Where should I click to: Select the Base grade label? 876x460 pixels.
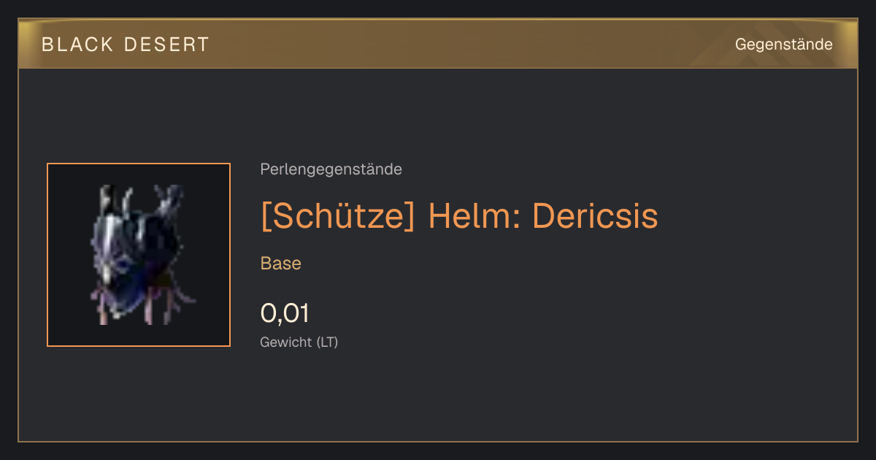tap(280, 264)
